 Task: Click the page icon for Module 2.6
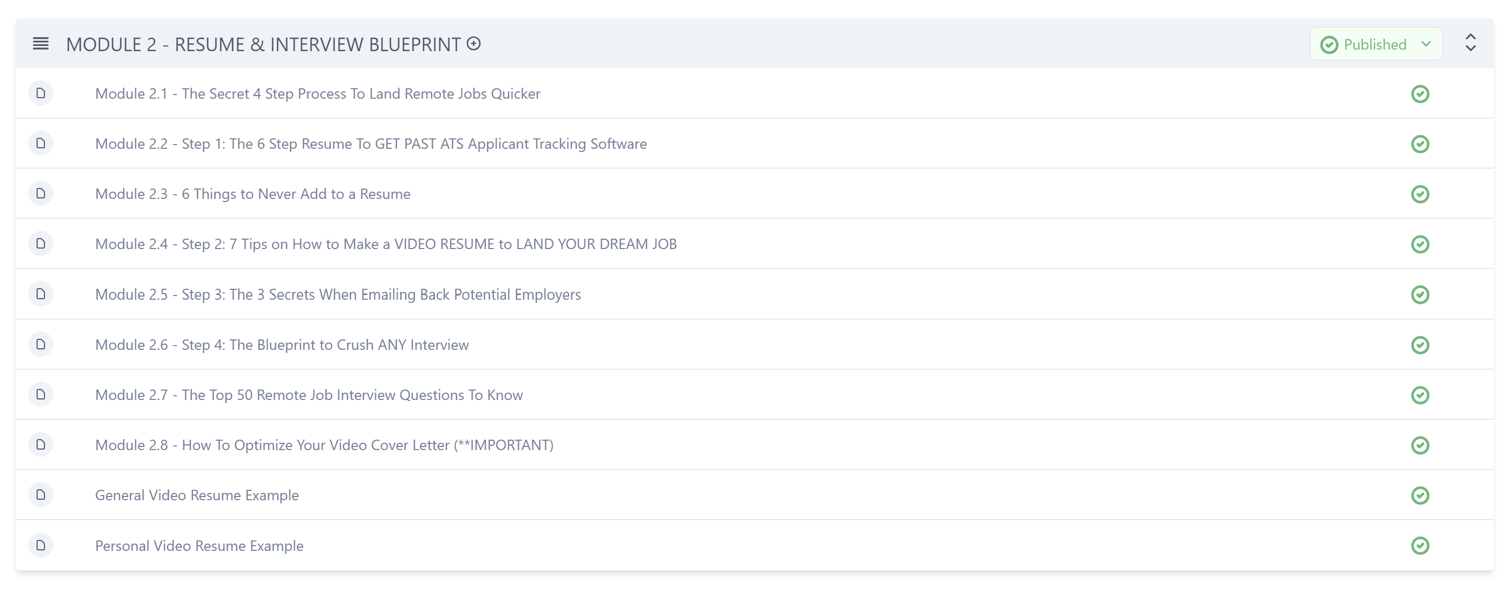coord(41,344)
